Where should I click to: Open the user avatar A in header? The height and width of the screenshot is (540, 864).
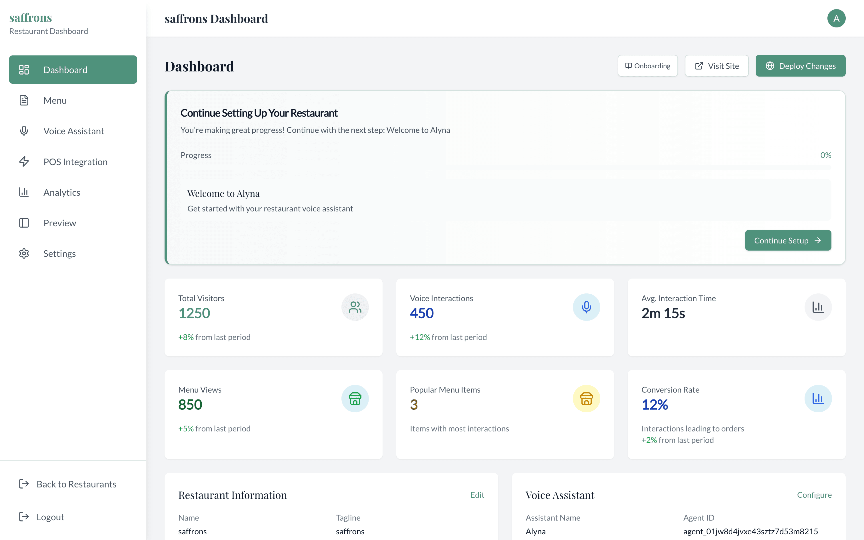[x=836, y=19]
